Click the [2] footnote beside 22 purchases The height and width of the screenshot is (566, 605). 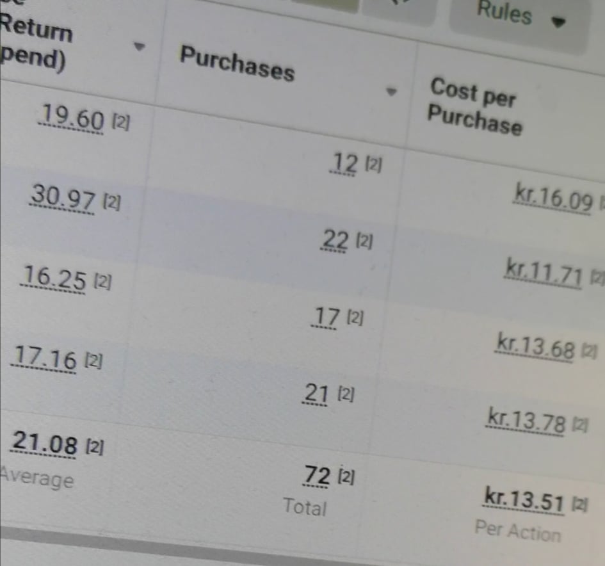coord(364,241)
